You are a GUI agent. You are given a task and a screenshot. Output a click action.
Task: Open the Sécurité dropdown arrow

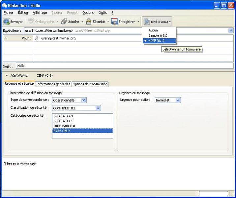(x=108, y=21)
